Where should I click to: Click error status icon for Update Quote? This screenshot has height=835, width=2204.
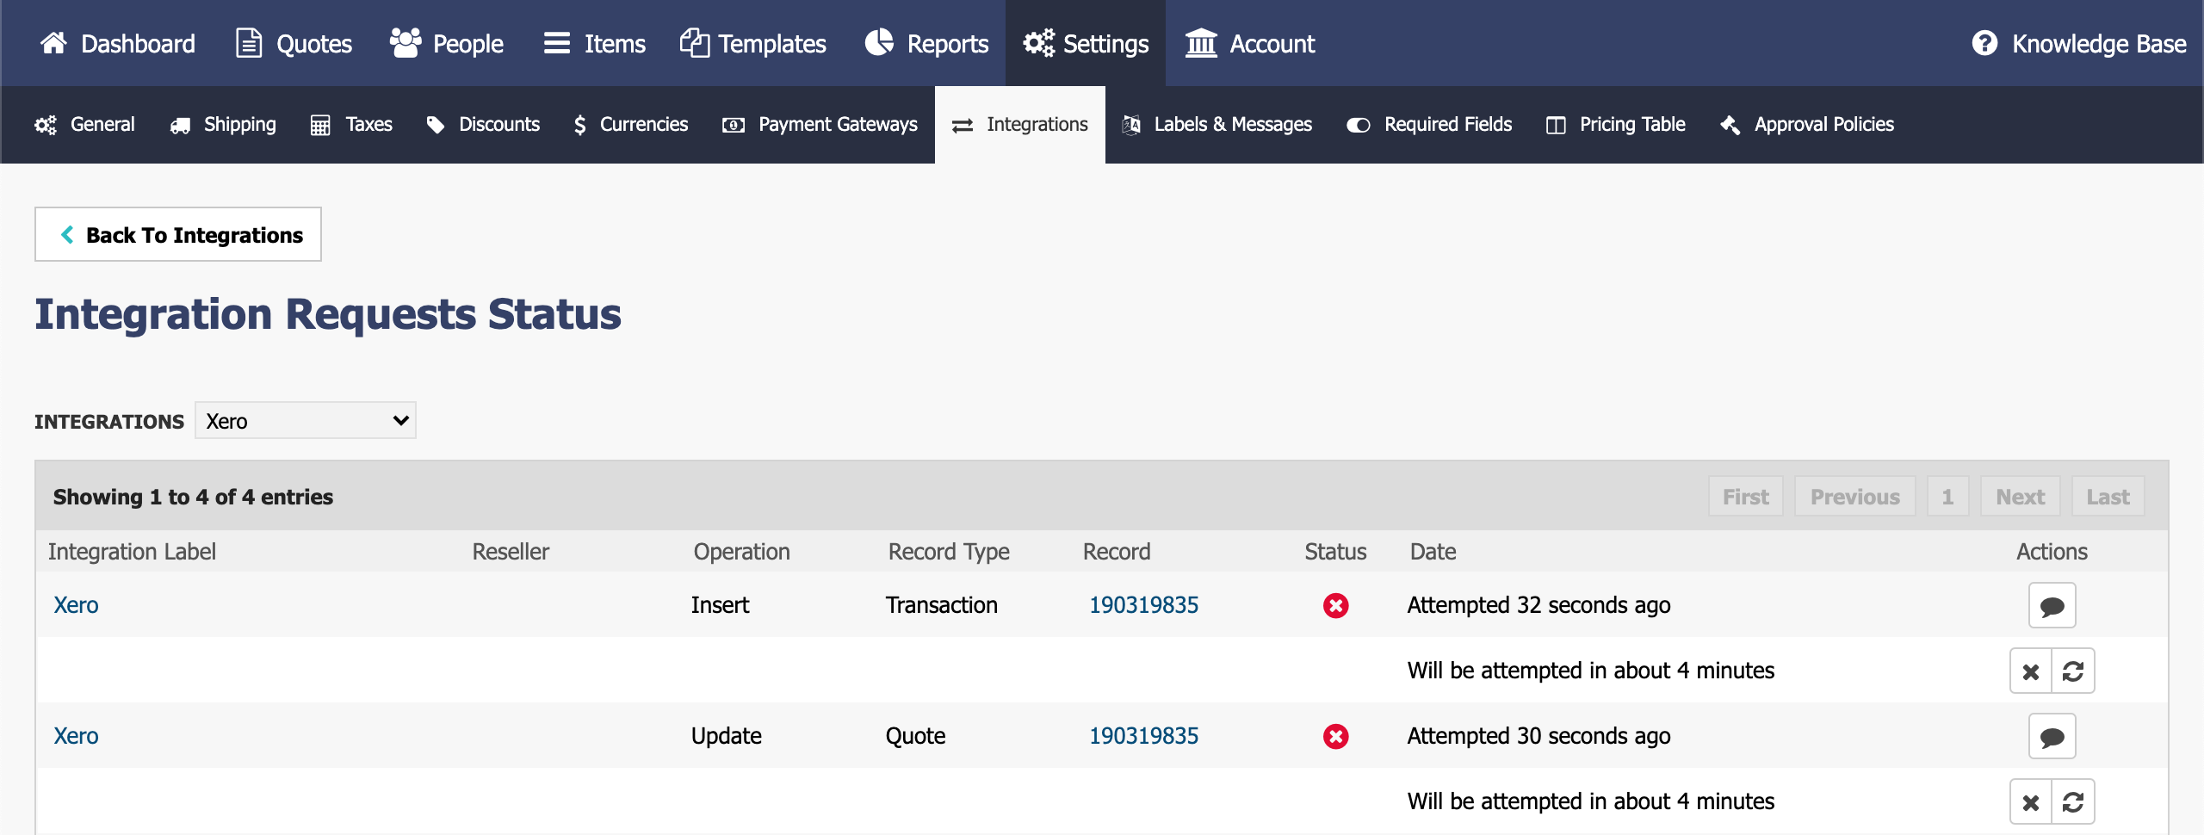(1335, 737)
